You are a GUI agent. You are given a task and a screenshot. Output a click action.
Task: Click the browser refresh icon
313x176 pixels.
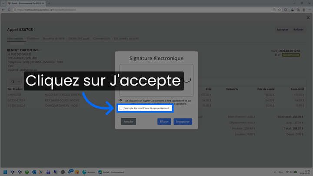tap(9, 10)
